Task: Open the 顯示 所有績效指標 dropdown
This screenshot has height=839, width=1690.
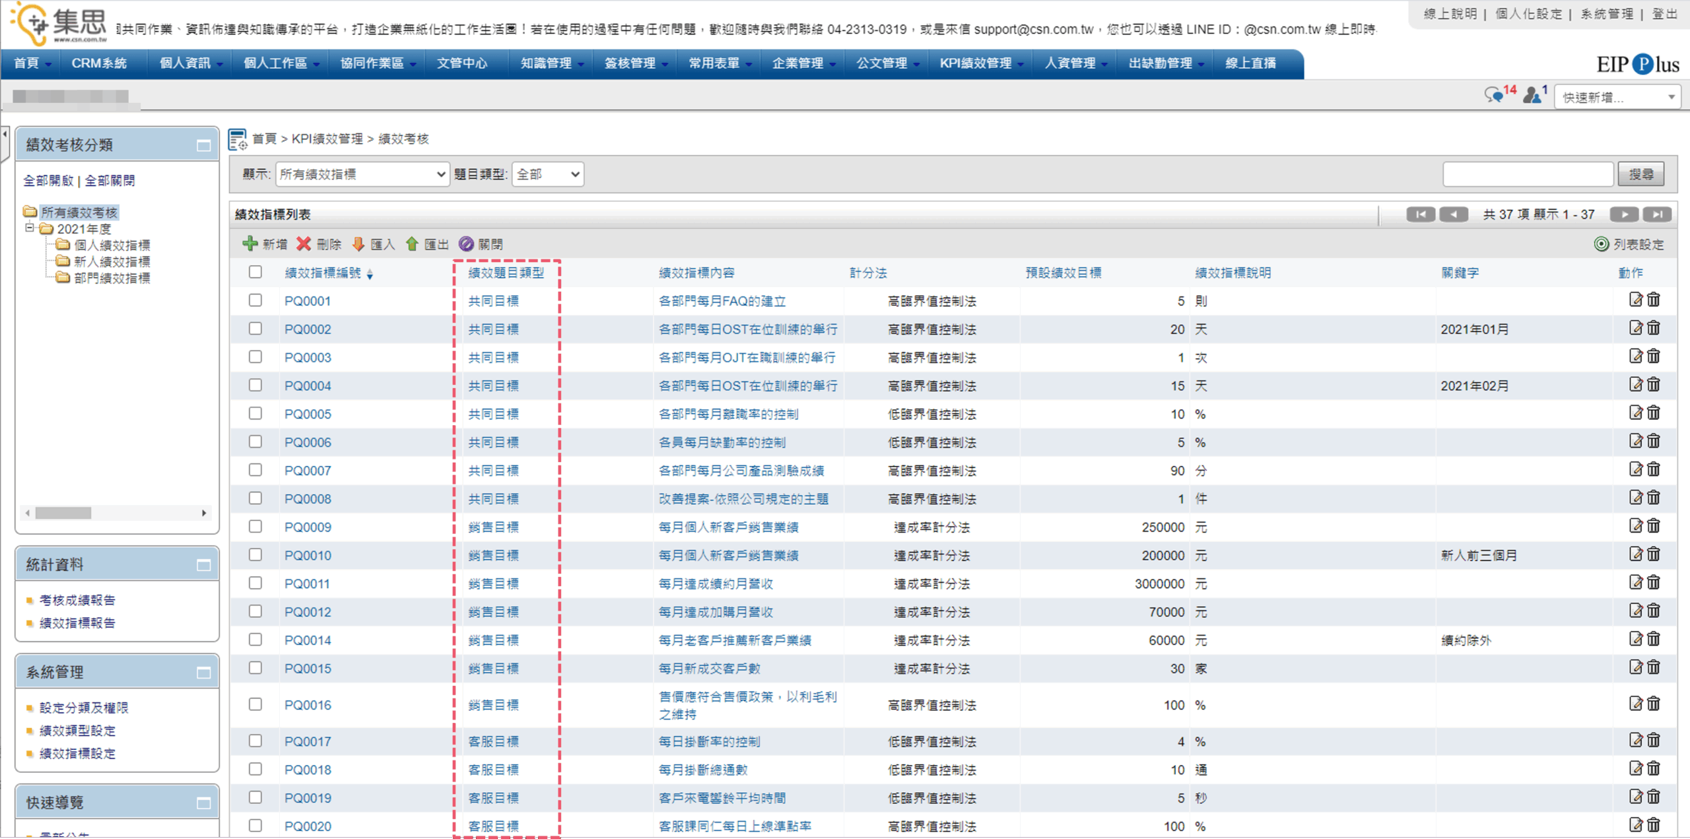Action: [x=362, y=174]
